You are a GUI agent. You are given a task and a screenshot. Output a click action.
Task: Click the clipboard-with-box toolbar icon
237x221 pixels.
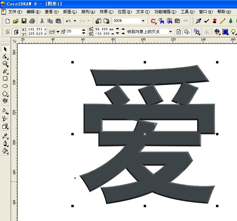[x=177, y=21]
